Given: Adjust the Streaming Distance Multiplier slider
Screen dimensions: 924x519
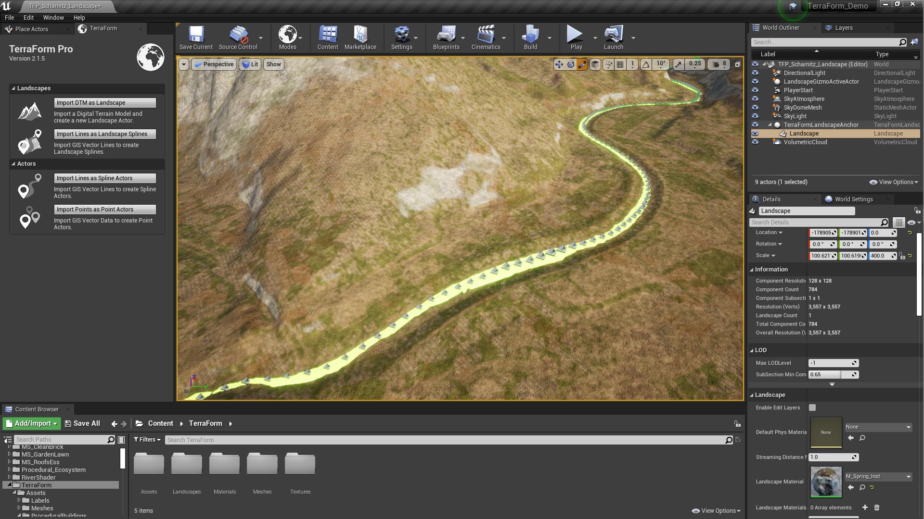Looking at the screenshot, I should [x=834, y=457].
